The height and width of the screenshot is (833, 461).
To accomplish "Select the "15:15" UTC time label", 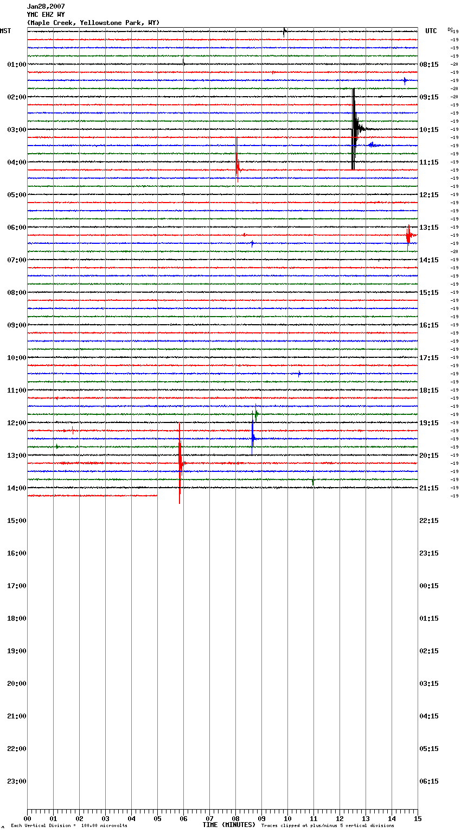I will coord(429,293).
